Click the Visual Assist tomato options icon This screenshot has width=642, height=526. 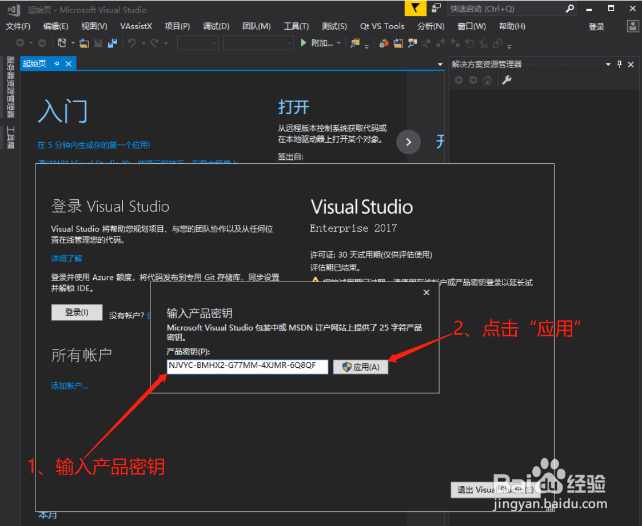coord(384,43)
